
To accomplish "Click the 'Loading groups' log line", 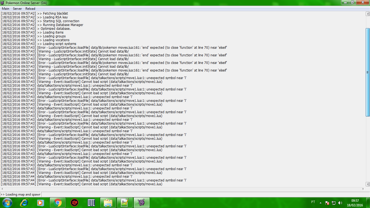I will (33, 36).
